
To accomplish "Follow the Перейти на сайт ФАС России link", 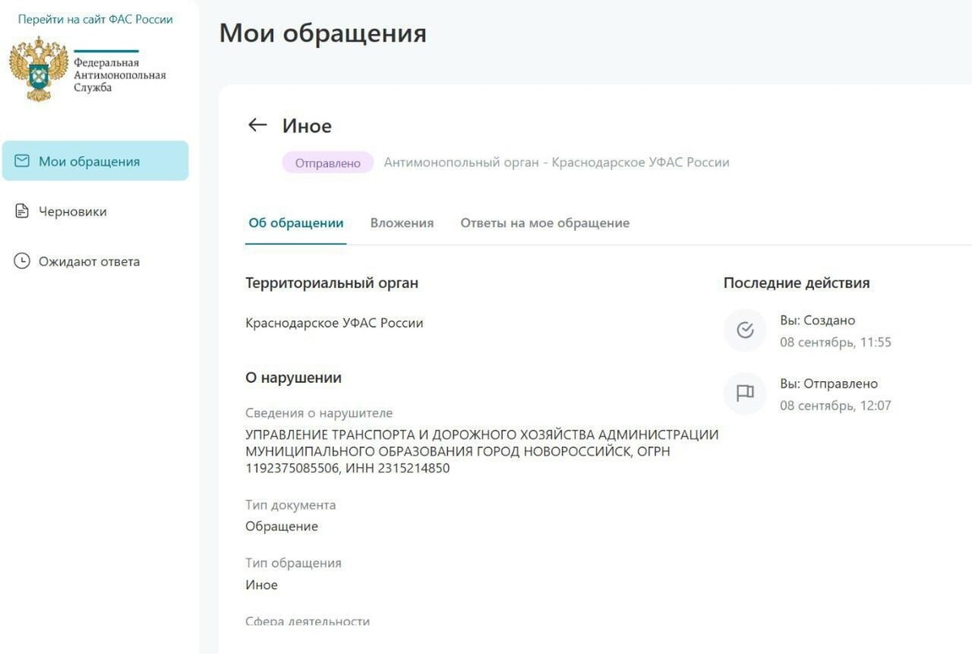I will (x=96, y=19).
